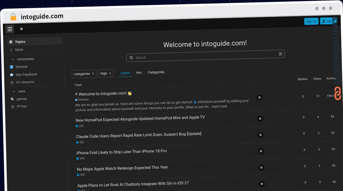Focus the Search input field

(205, 56)
